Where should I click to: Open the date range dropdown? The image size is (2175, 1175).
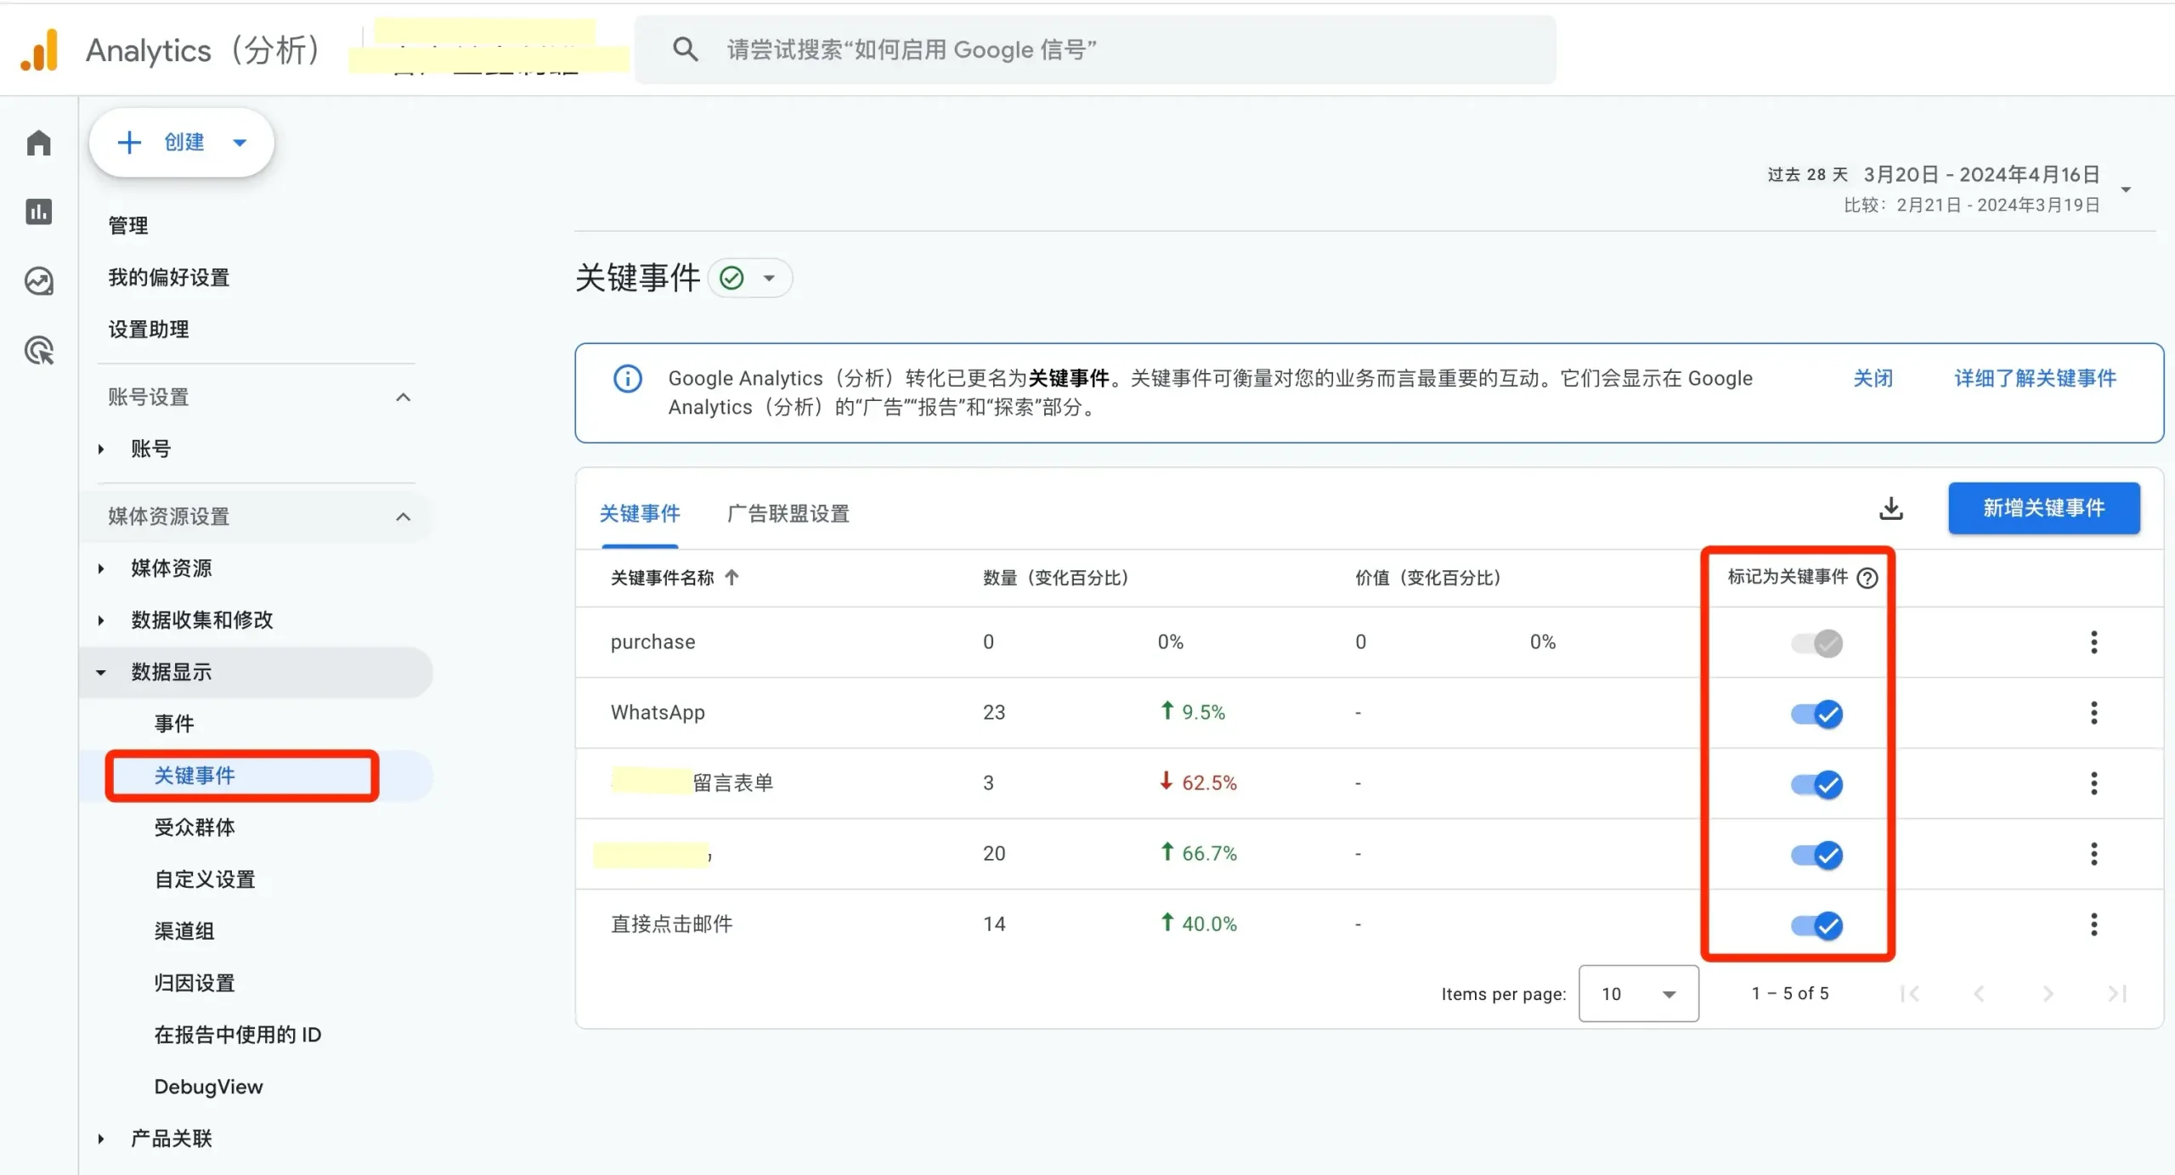pyautogui.click(x=2126, y=189)
